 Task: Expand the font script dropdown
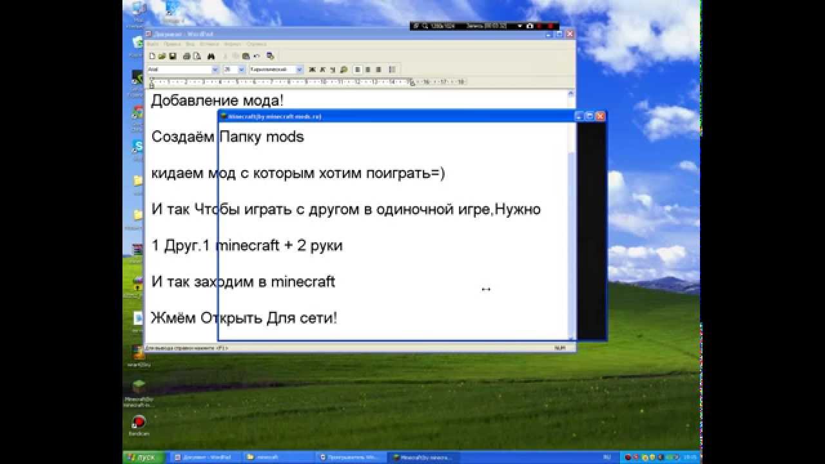[300, 70]
